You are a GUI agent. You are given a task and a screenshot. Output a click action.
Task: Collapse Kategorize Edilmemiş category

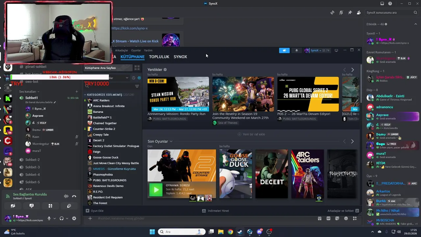click(x=85, y=95)
